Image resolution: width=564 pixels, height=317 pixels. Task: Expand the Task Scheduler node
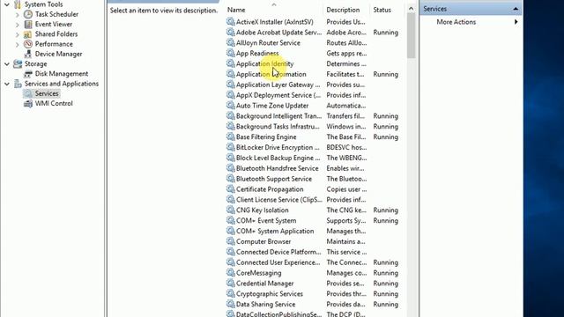pos(18,15)
